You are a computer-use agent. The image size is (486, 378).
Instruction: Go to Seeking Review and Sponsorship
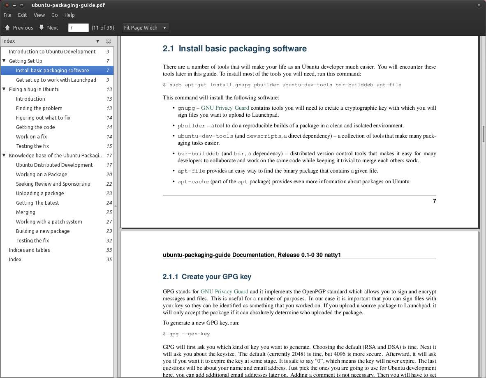pyautogui.click(x=57, y=184)
